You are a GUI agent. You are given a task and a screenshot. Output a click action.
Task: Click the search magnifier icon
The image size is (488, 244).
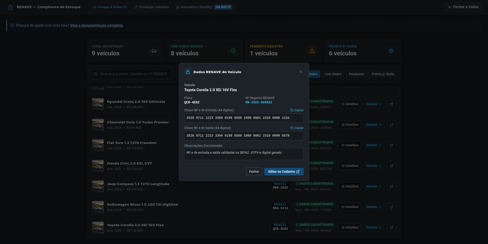pos(96,74)
